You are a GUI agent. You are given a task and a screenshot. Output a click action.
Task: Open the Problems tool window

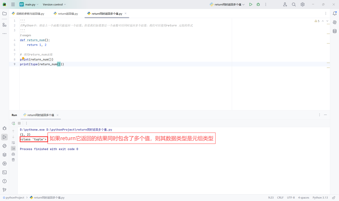click(4, 181)
